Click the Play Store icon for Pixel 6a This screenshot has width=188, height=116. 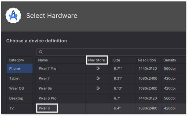(x=98, y=88)
